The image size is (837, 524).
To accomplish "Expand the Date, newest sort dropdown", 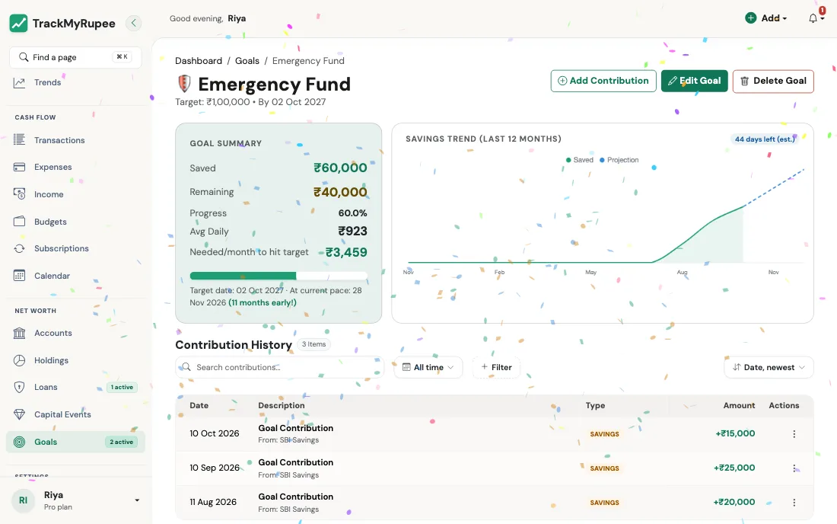I will click(x=769, y=368).
